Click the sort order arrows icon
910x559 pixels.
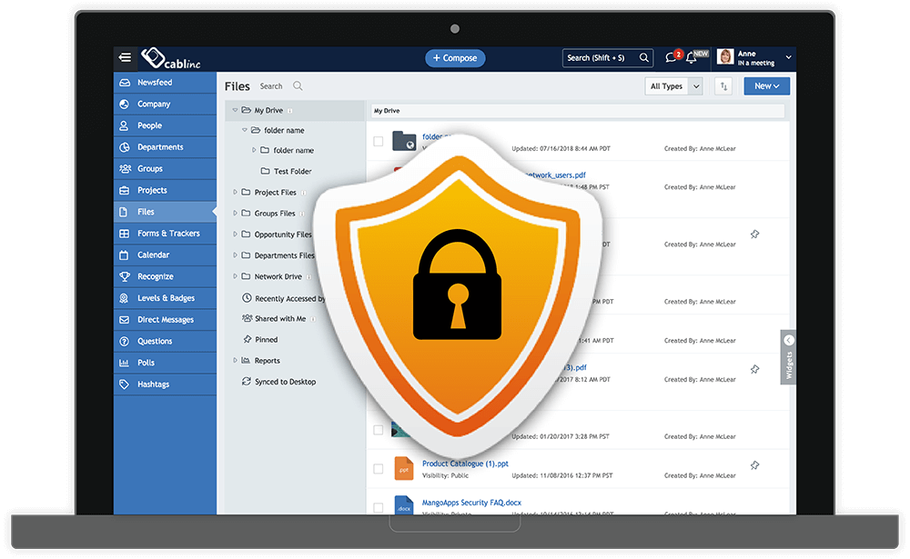point(723,86)
